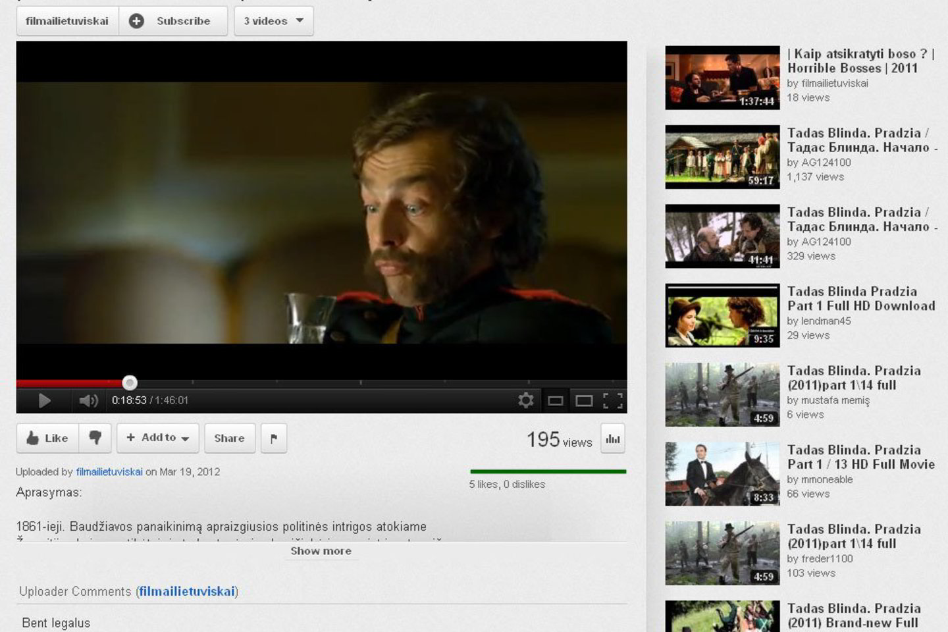Image resolution: width=948 pixels, height=632 pixels.
Task: Open filmailietuviskai channel button at top
Action: coord(67,21)
